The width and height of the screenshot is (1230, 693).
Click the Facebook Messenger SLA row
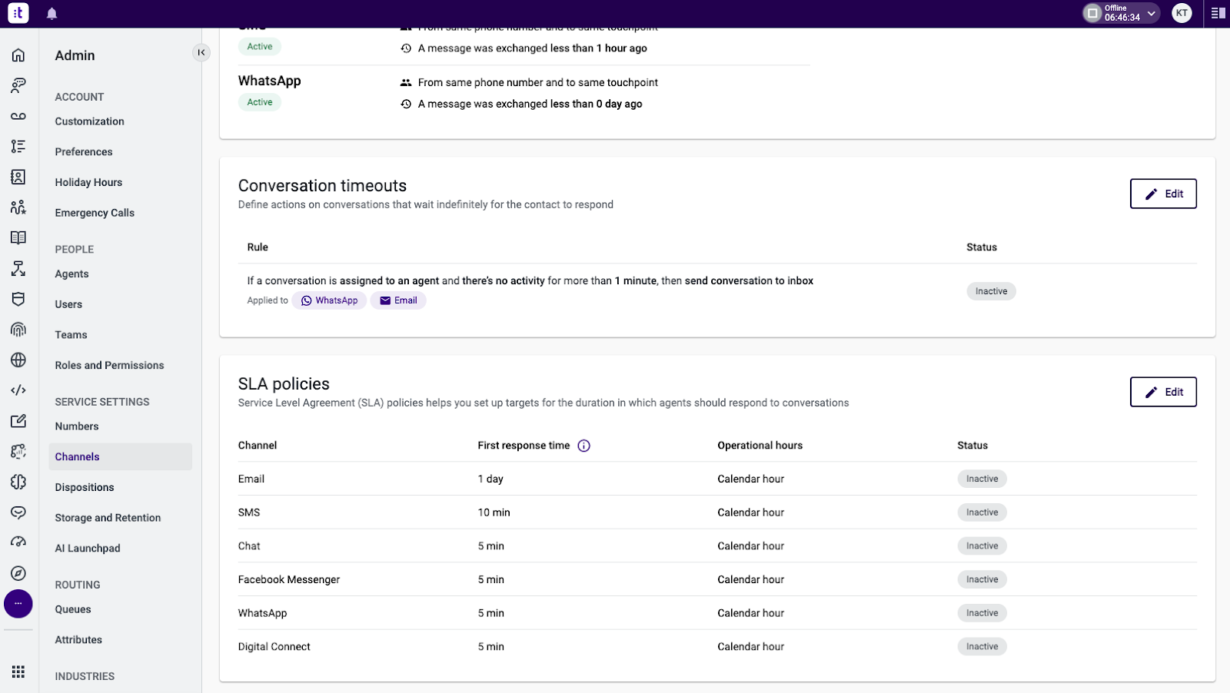pos(717,579)
